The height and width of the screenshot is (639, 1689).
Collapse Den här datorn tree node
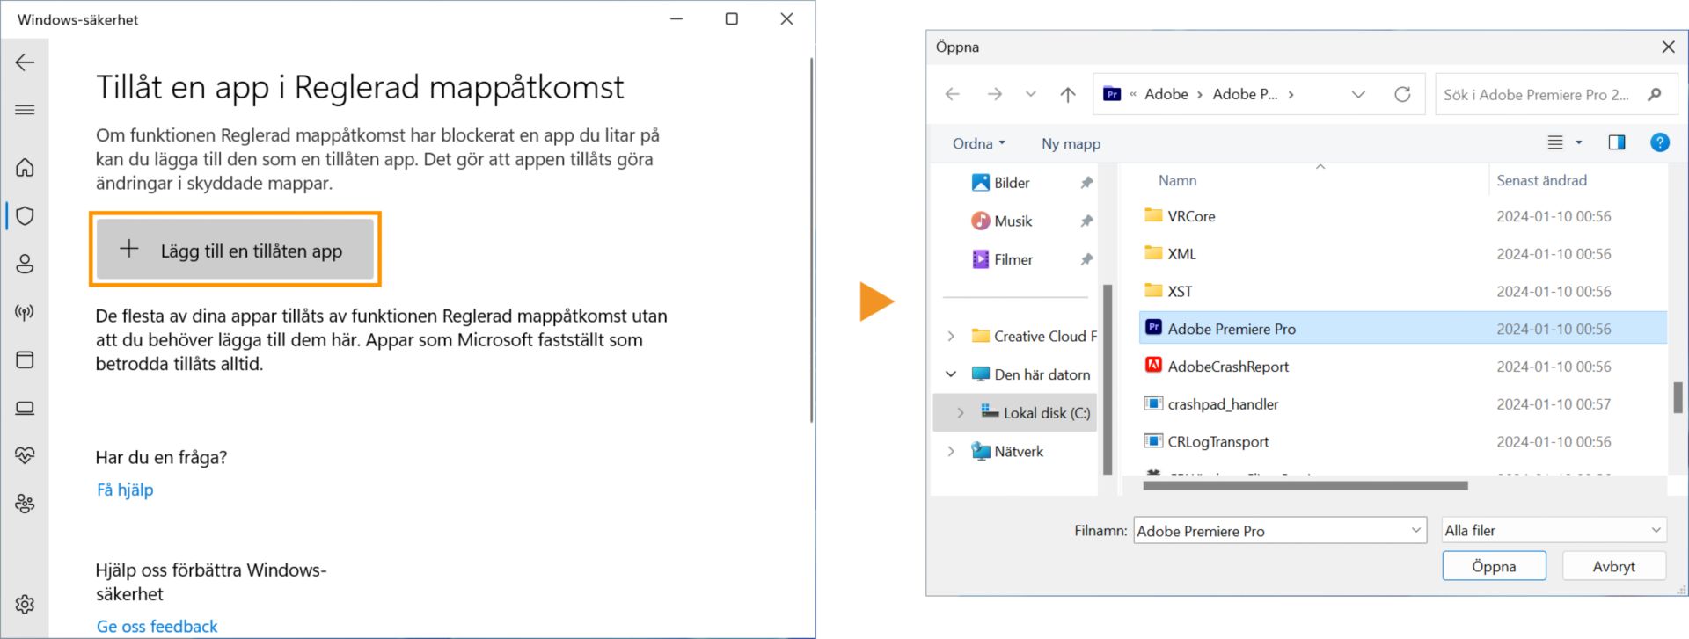pos(951,374)
